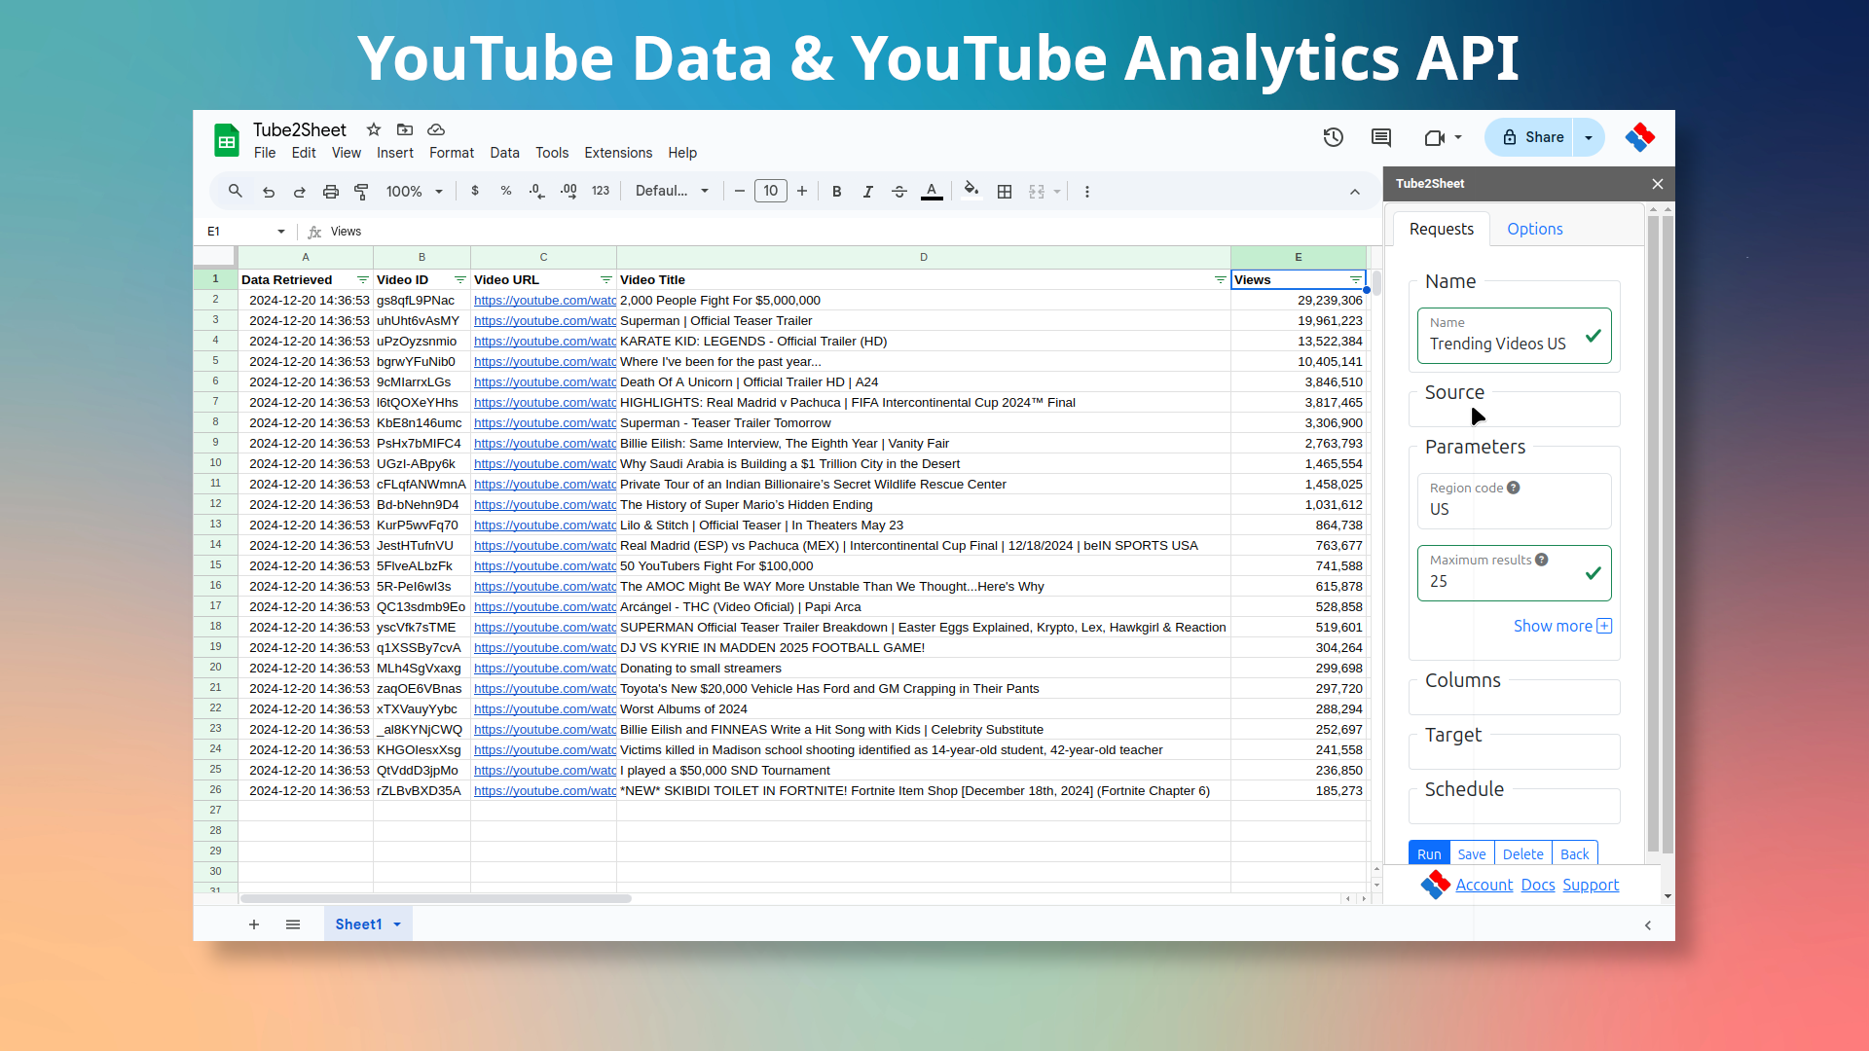Image resolution: width=1869 pixels, height=1051 pixels.
Task: Toggle filter on Video URL column
Action: coord(606,279)
